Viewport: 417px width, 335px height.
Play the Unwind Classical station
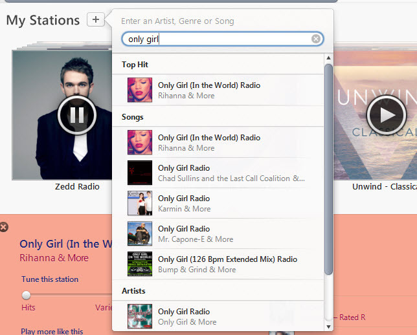387,115
